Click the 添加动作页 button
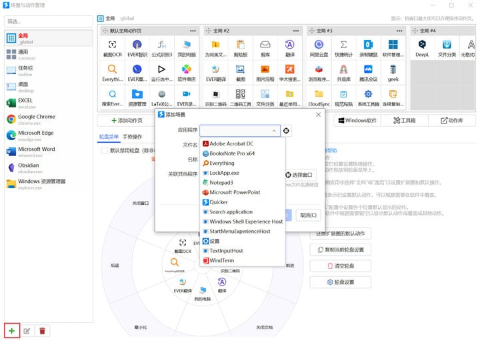 127,120
